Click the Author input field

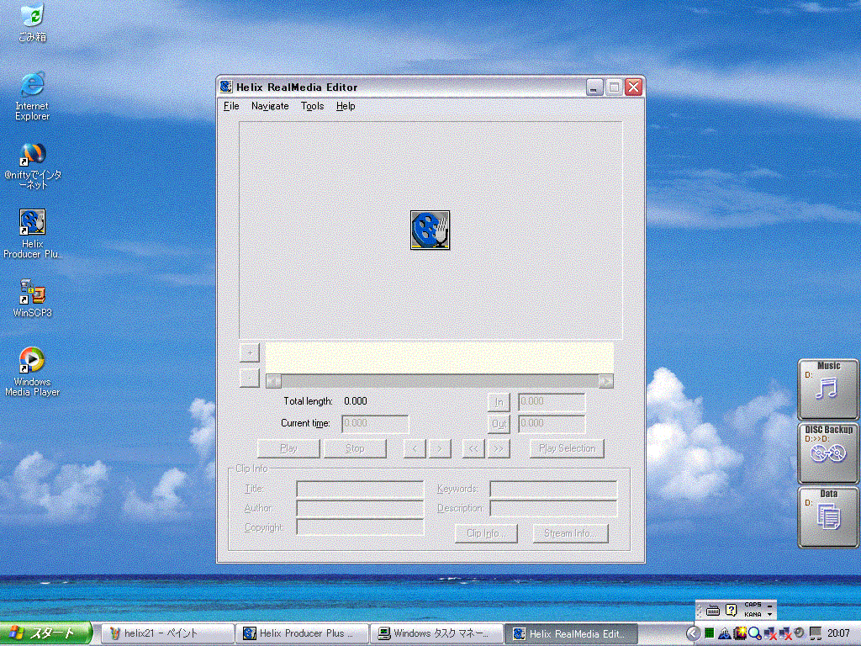pos(360,508)
